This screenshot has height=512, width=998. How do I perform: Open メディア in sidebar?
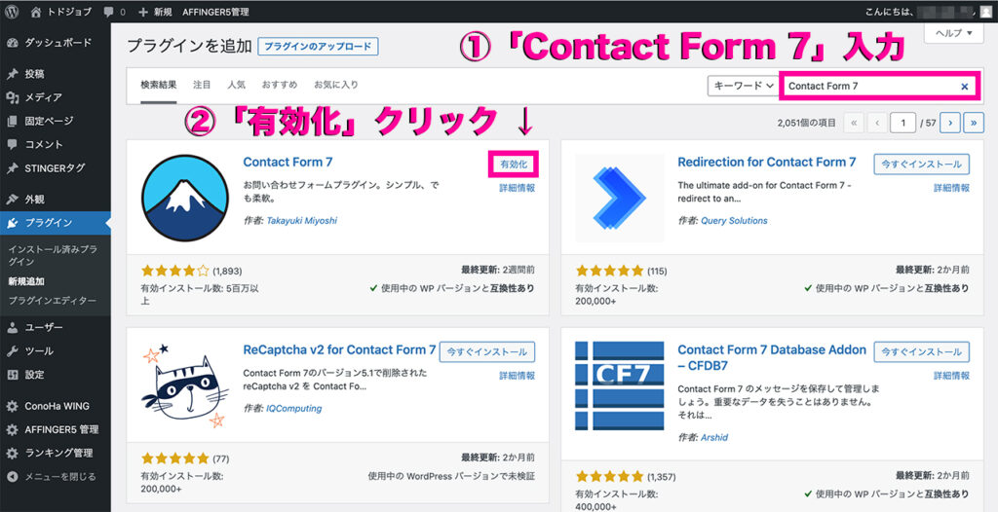pos(56,97)
